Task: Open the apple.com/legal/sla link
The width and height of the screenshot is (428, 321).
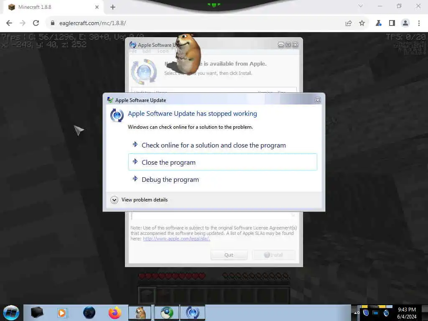Action: [x=176, y=239]
